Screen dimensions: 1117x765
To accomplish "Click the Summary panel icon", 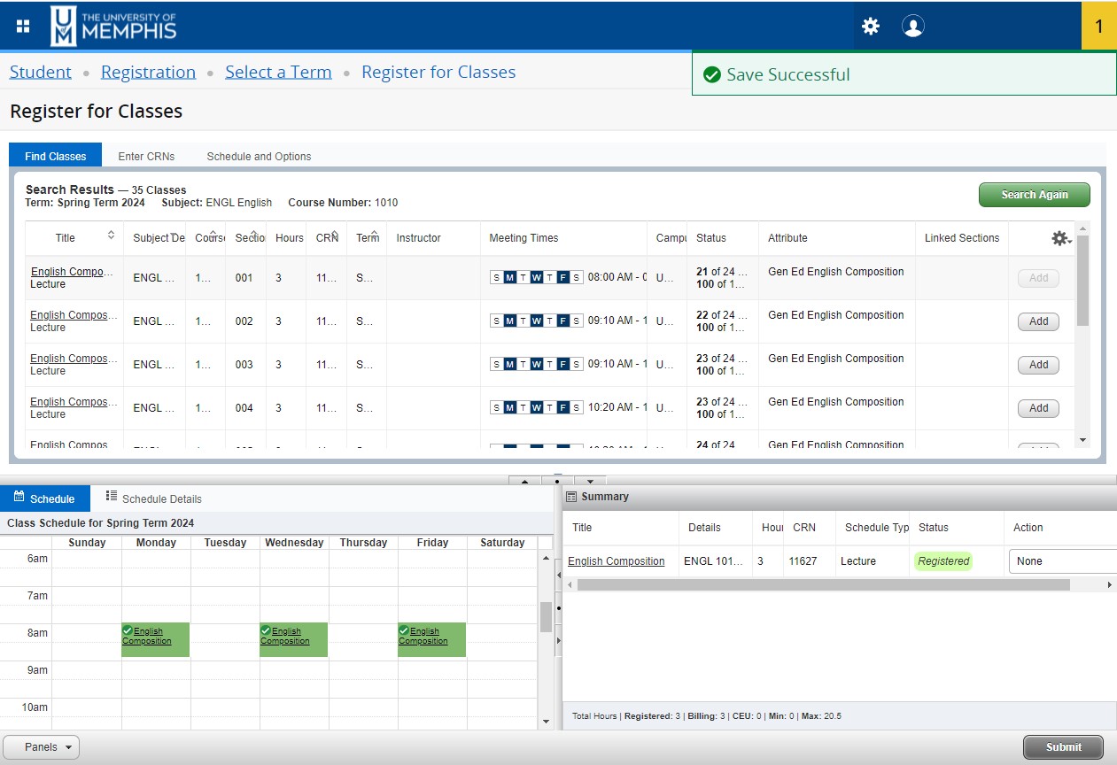I will click(571, 497).
